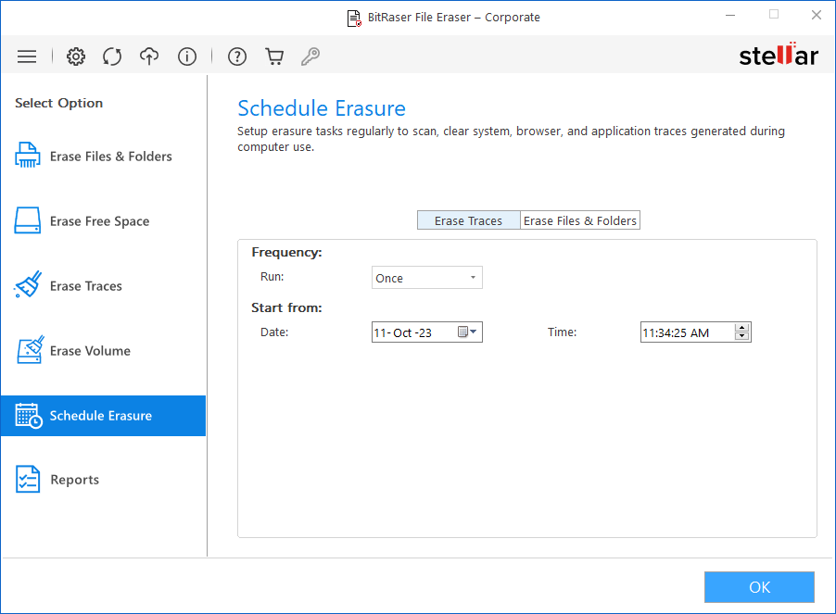The width and height of the screenshot is (836, 614).
Task: Open the date picker calendar dropdown arrow
Action: coord(474,332)
